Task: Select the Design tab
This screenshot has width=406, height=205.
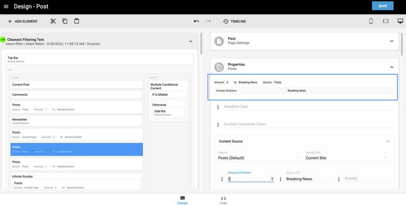Action: click(x=182, y=200)
